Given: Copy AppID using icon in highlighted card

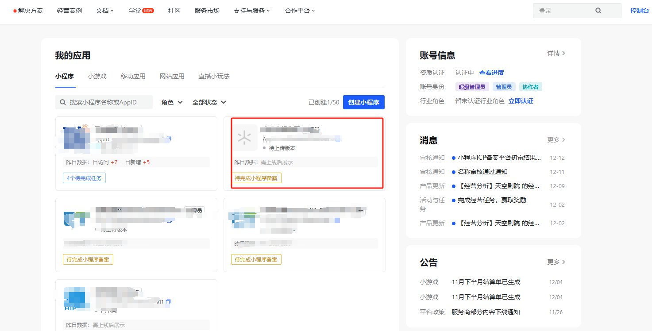Looking at the screenshot, I should coord(338,139).
